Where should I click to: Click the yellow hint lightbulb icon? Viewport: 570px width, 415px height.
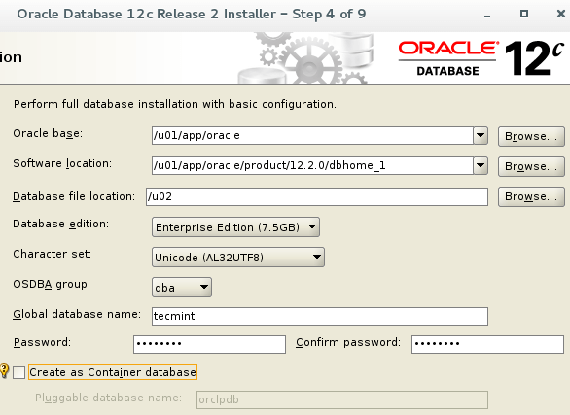click(x=4, y=371)
